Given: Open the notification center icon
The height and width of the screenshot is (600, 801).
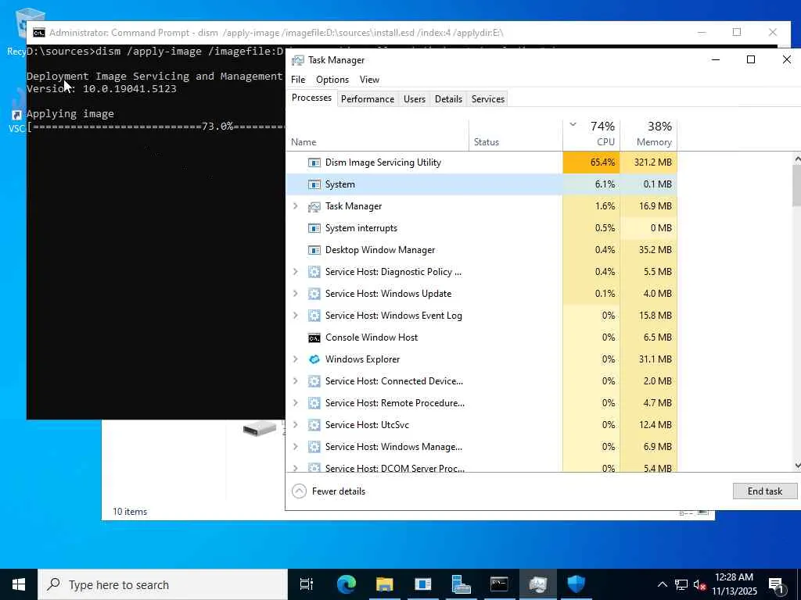Looking at the screenshot, I should [777, 585].
